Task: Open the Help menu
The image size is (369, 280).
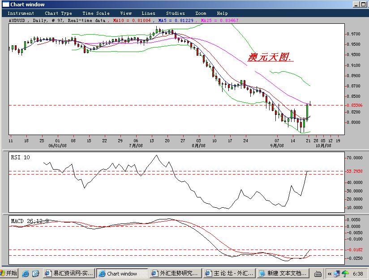Action: coord(222,13)
